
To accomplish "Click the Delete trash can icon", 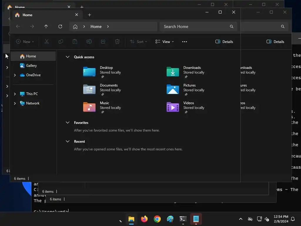I will click(117, 41).
